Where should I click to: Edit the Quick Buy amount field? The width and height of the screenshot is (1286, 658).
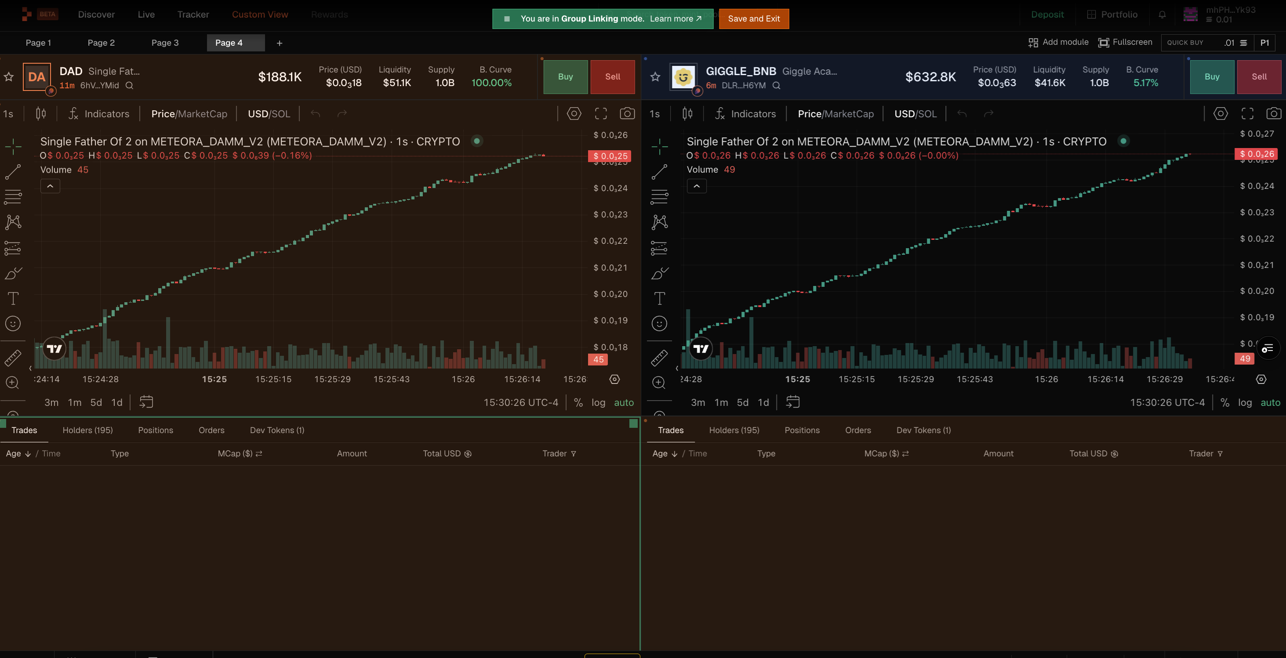pyautogui.click(x=1207, y=43)
